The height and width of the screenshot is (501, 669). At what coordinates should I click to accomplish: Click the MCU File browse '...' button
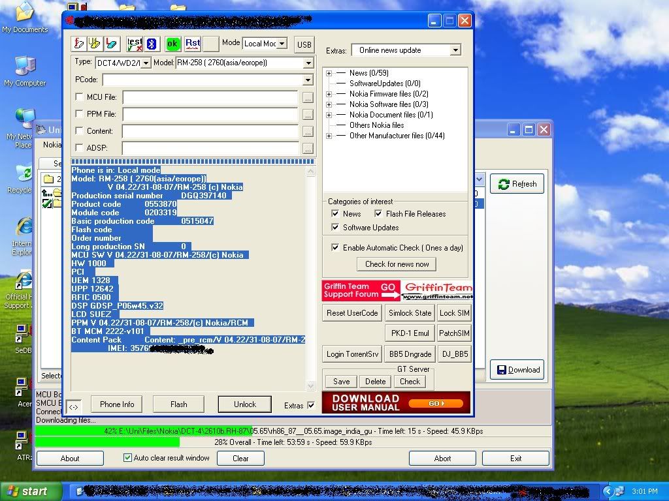tap(308, 98)
